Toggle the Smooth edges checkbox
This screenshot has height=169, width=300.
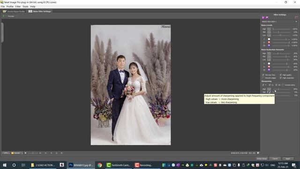pyautogui.click(x=263, y=78)
